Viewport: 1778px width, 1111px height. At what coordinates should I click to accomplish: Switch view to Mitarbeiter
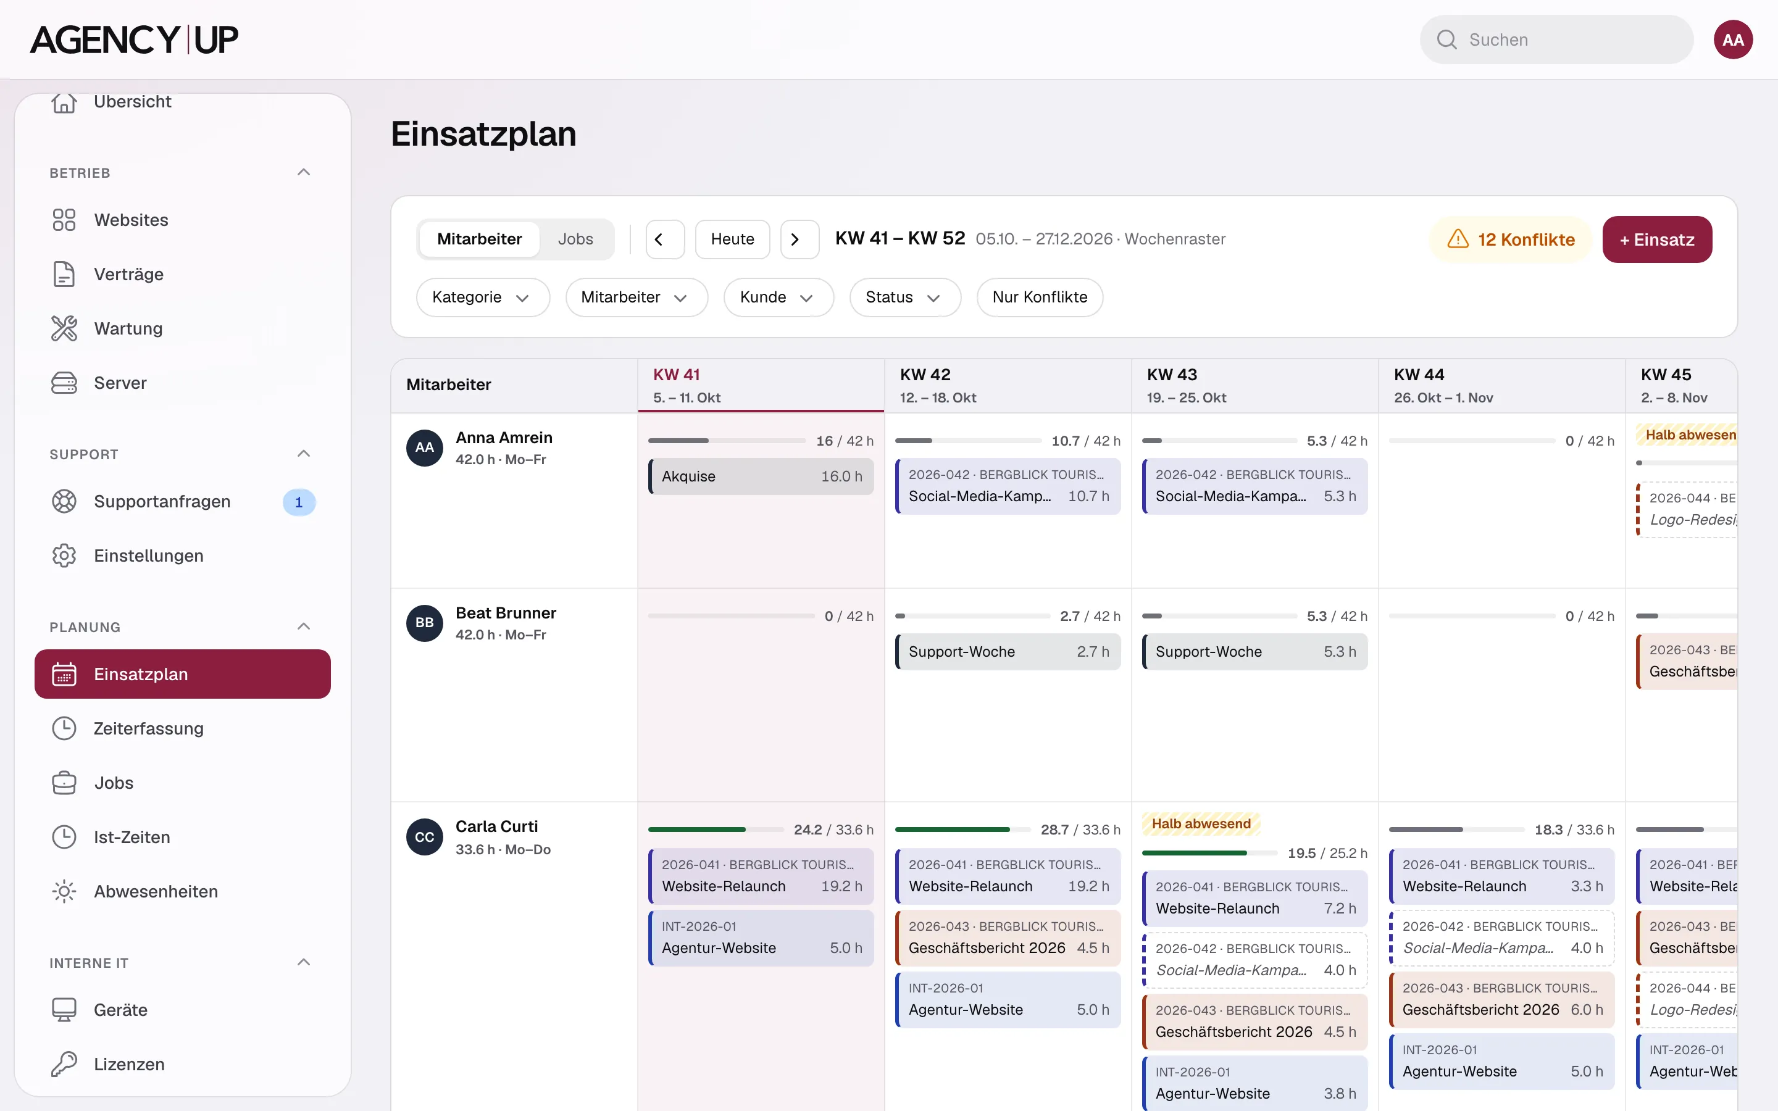point(479,239)
